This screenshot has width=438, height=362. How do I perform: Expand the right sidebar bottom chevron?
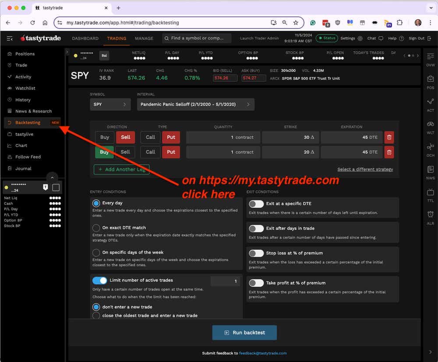[x=430, y=351]
